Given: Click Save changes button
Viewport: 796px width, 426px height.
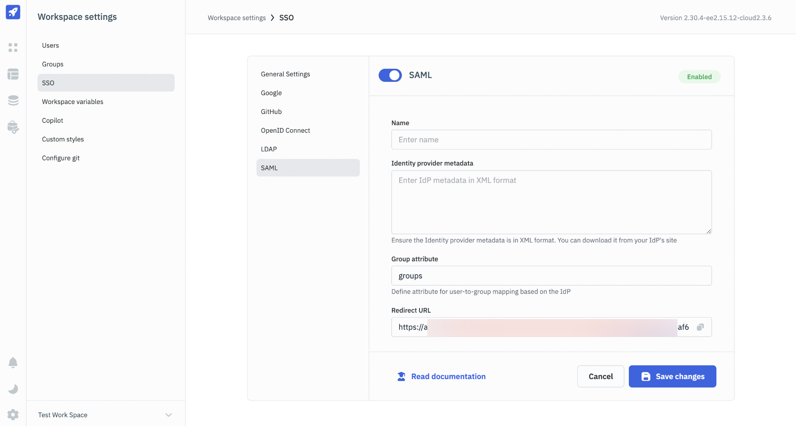Looking at the screenshot, I should pos(672,376).
